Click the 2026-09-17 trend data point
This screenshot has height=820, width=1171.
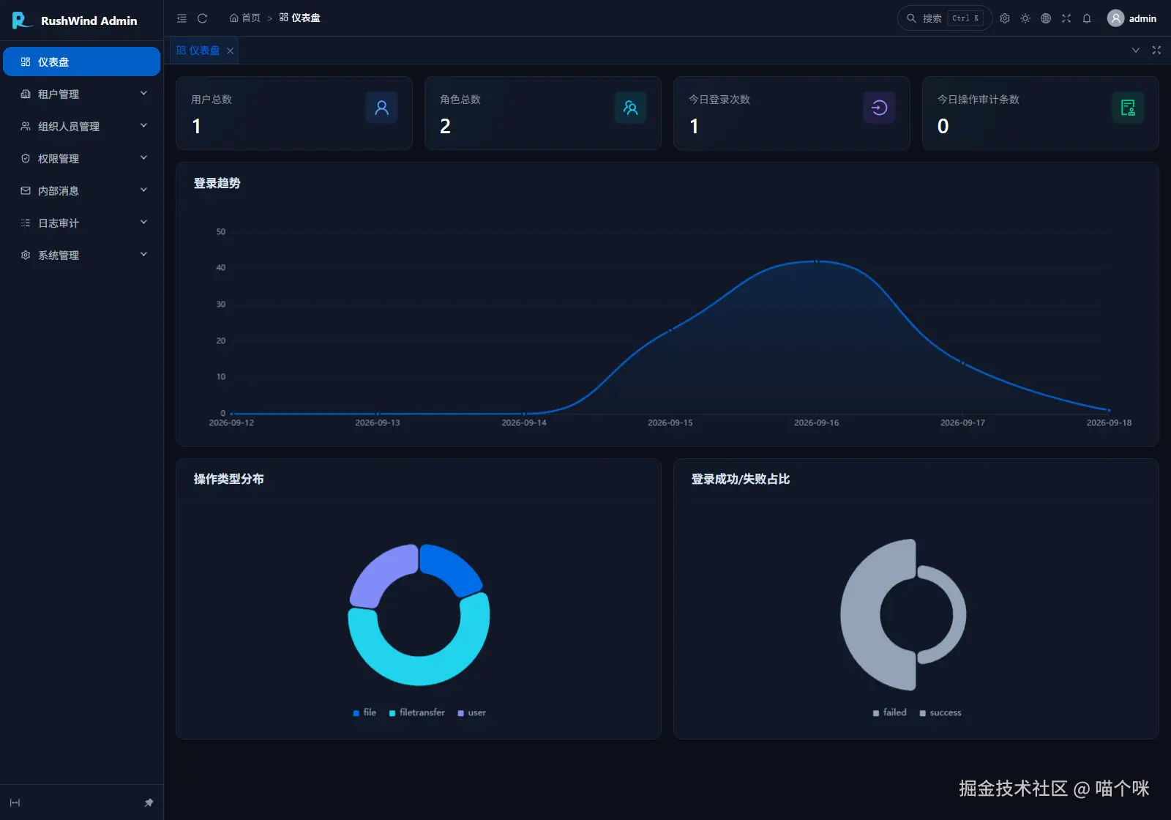tap(962, 363)
